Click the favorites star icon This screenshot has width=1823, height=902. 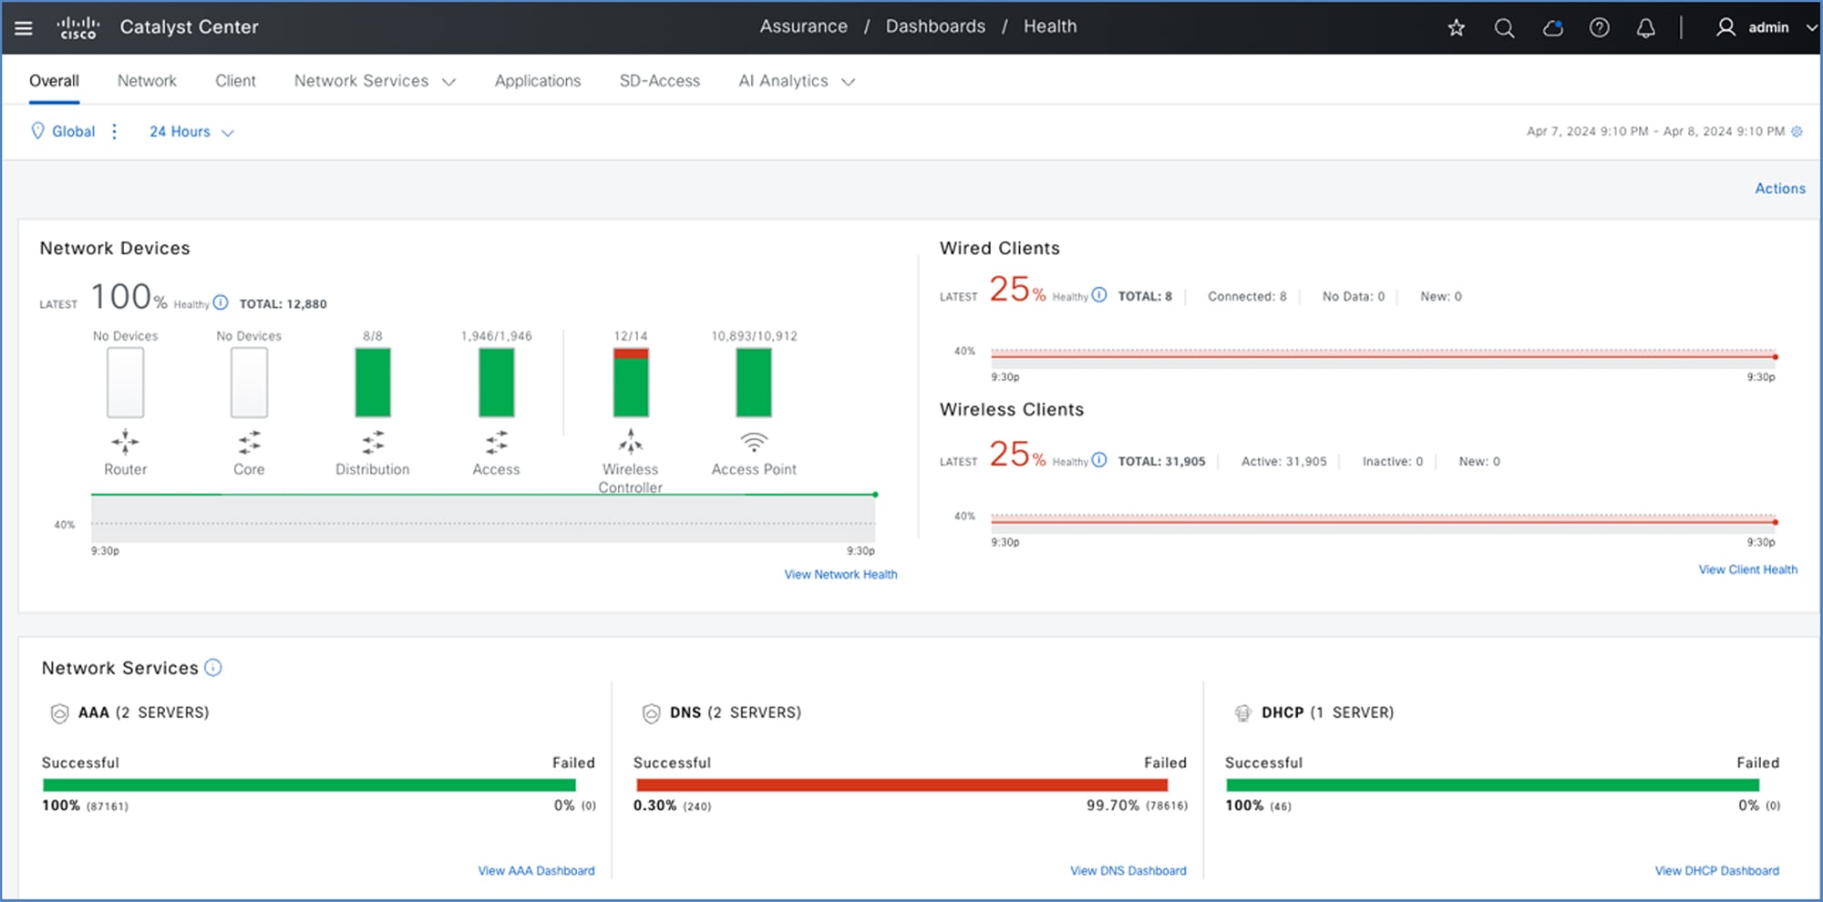(1457, 28)
